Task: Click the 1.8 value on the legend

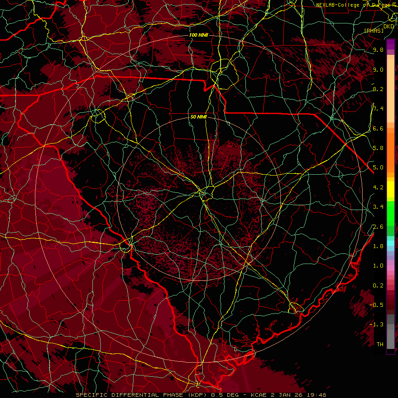Action: point(378,246)
